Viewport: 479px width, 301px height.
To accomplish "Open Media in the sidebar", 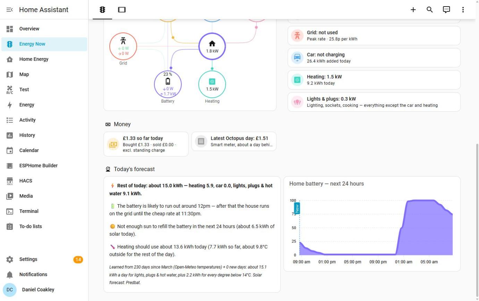I will 44,196.
